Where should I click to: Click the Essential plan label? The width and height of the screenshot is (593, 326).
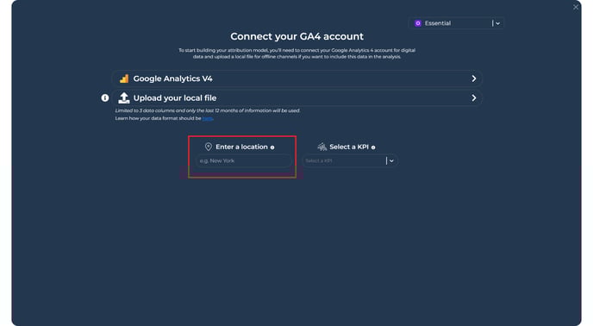(438, 23)
